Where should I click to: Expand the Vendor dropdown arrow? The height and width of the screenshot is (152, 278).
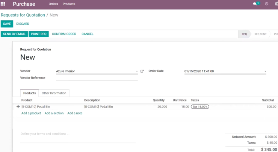(x=137, y=71)
